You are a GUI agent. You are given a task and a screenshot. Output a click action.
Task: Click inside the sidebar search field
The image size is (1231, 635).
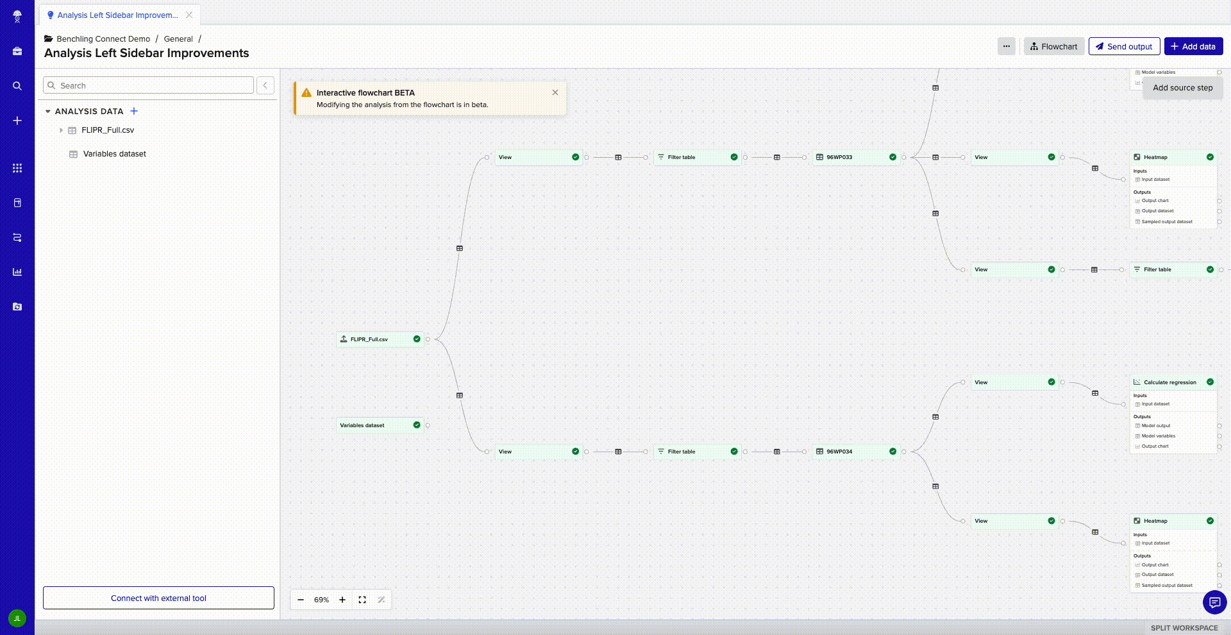(147, 85)
